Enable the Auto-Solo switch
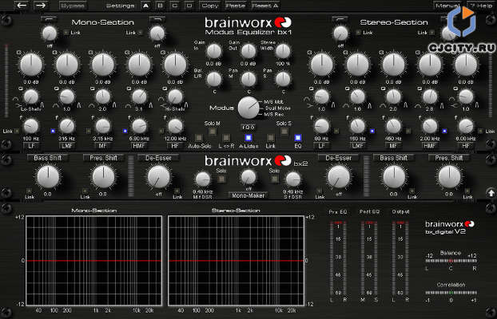Screen dimensions: 497x319 click(199, 138)
